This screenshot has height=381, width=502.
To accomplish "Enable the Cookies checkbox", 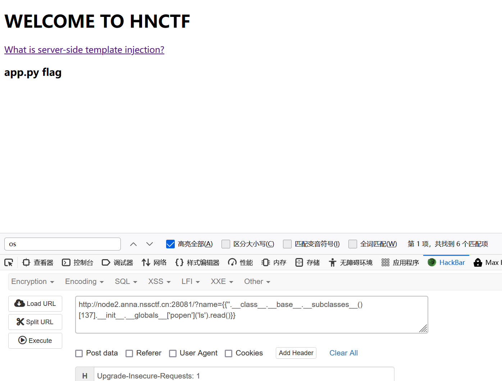I will click(x=229, y=353).
